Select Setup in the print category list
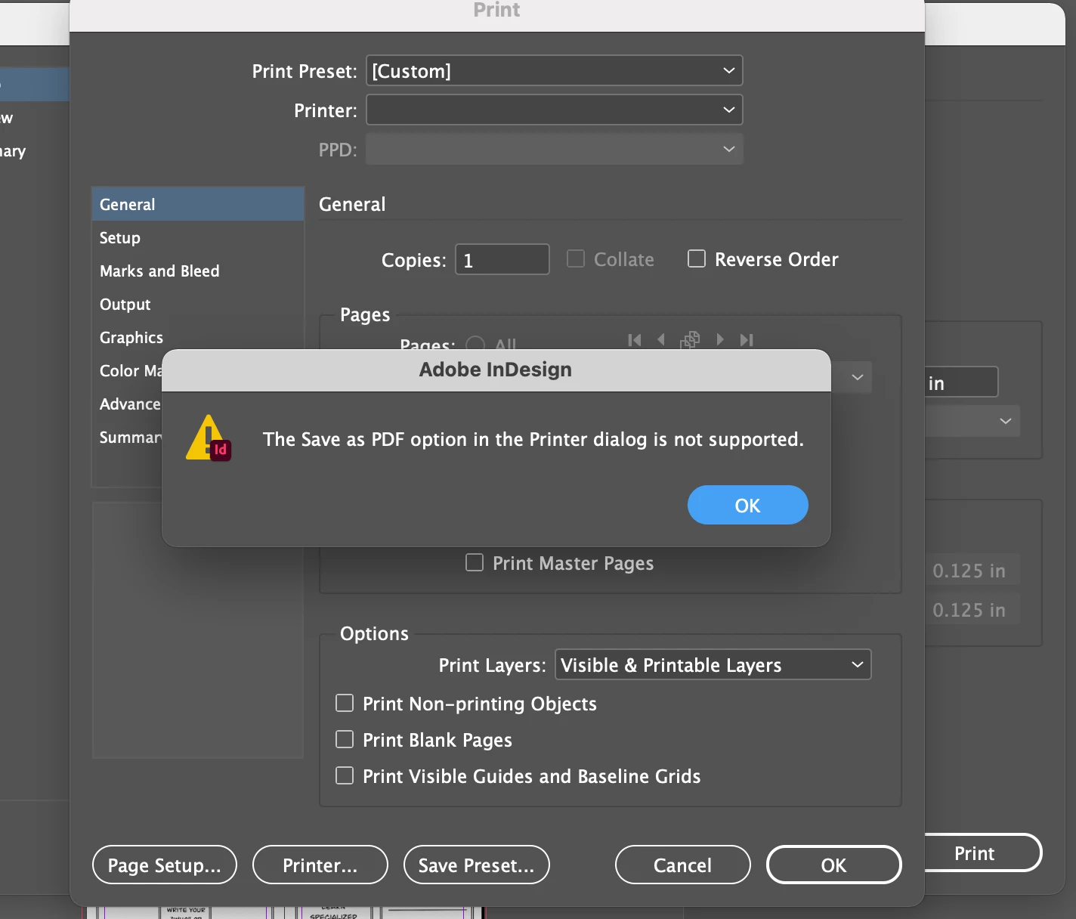Image resolution: width=1076 pixels, height=919 pixels. point(198,237)
